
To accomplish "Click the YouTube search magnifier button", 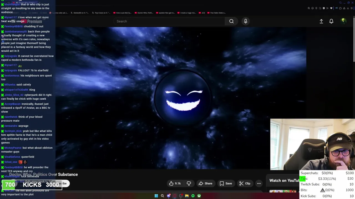I will pos(231,21).
